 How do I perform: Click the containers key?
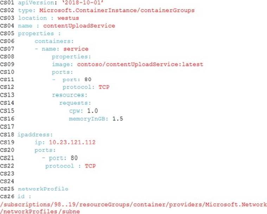click(x=54, y=41)
